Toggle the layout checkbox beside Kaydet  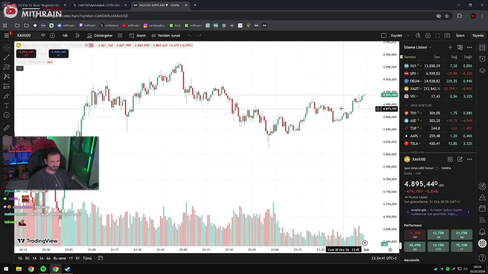coord(384,35)
